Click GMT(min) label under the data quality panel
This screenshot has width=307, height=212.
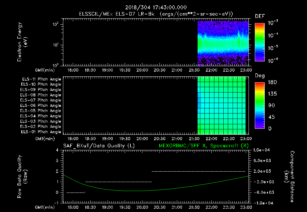pos(45,207)
